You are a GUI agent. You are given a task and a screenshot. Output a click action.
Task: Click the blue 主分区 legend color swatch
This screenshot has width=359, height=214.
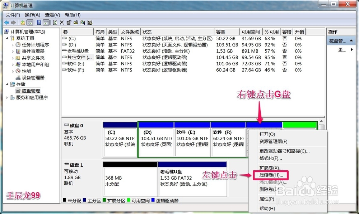(x=84, y=200)
